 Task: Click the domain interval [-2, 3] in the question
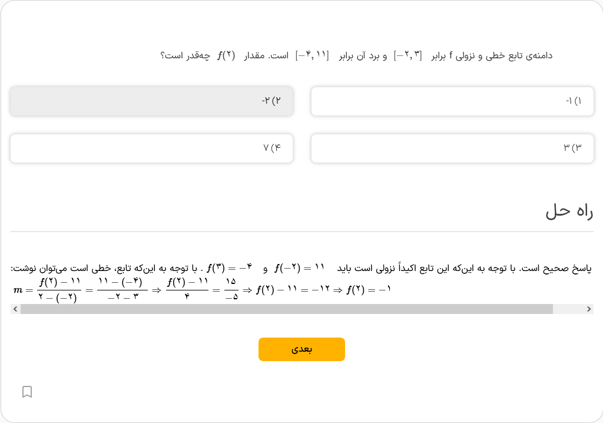(408, 56)
